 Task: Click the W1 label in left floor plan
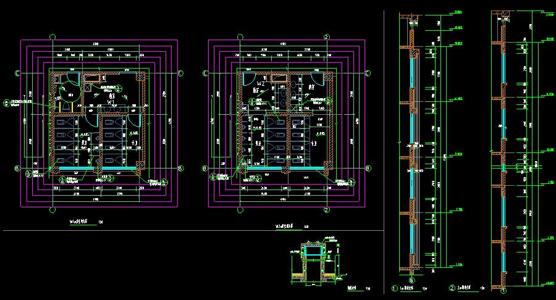pos(111,102)
